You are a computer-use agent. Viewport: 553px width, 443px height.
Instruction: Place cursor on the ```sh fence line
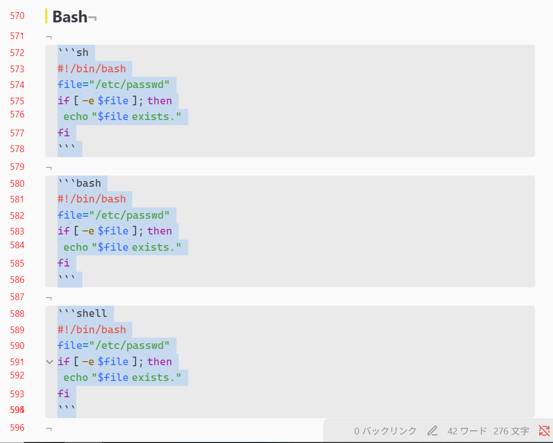point(73,52)
